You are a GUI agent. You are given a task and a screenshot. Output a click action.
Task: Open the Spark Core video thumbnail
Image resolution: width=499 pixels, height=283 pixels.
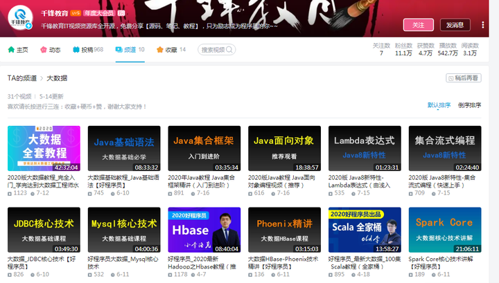point(445,230)
